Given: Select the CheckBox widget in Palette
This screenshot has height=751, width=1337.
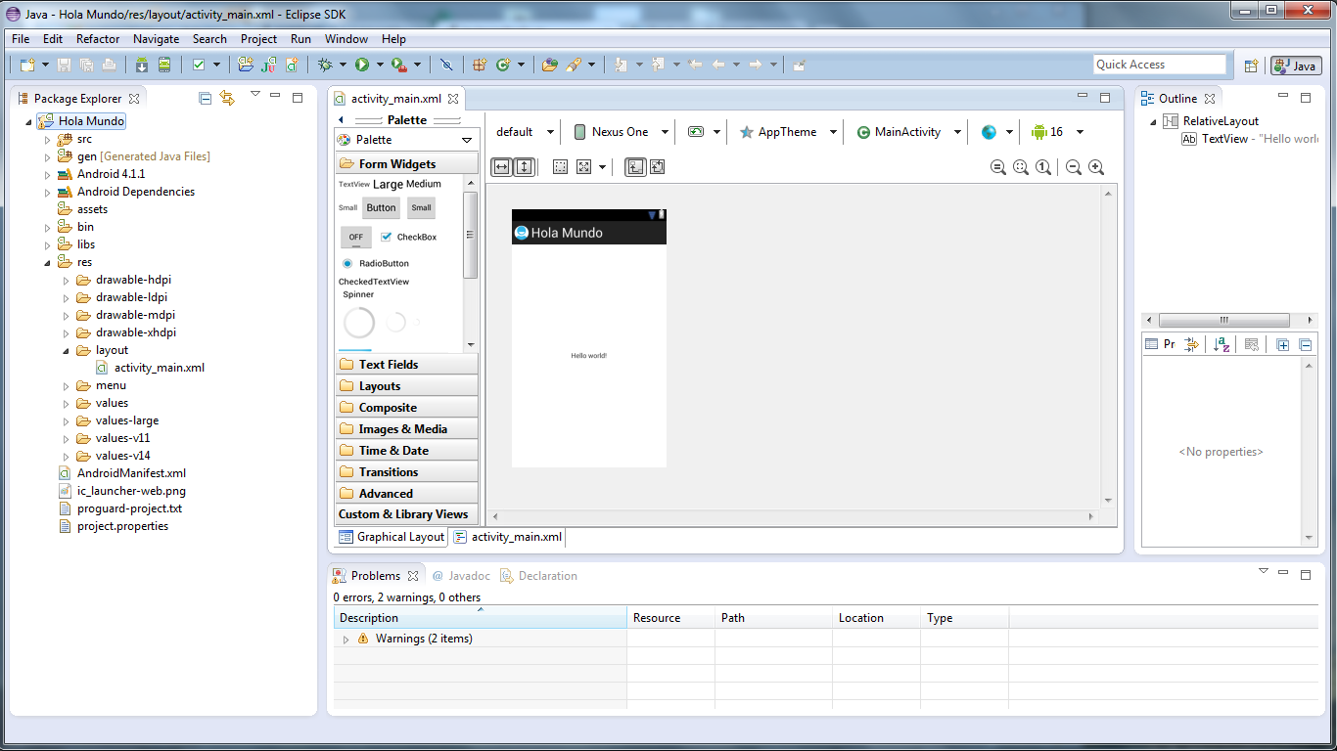Looking at the screenshot, I should (408, 237).
